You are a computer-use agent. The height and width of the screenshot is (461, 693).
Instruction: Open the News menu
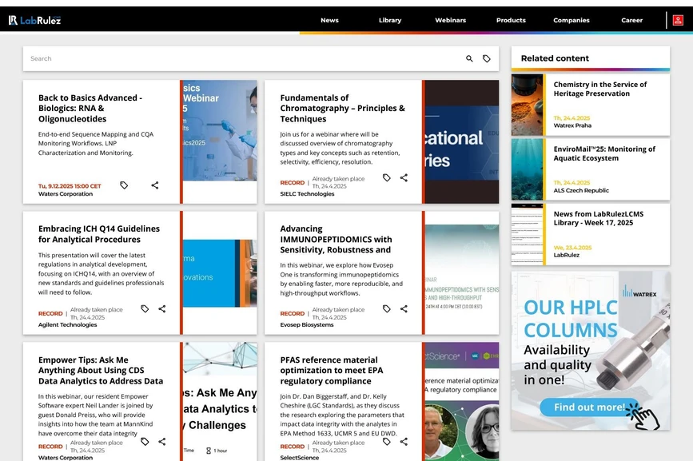[329, 20]
